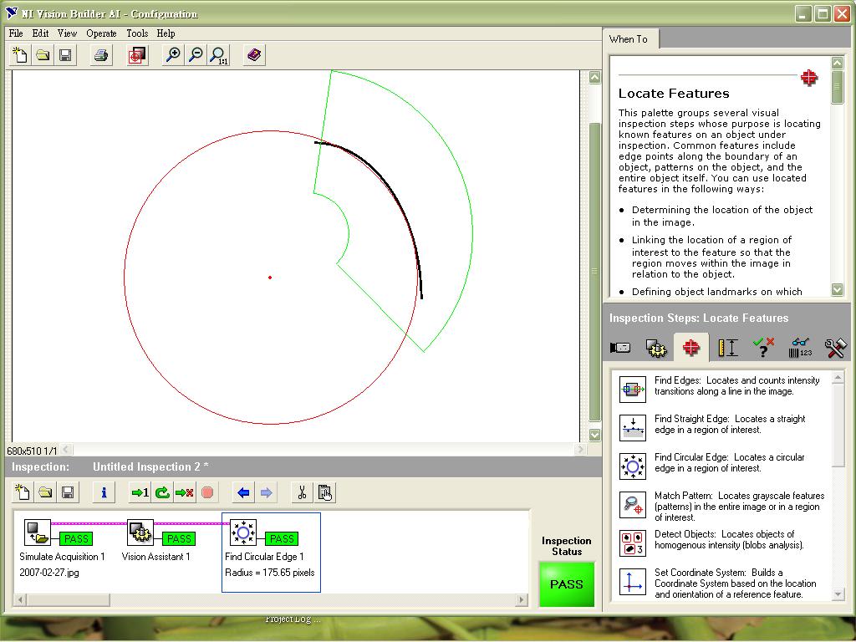The image size is (856, 642).
Task: Add a Set Coordinate System step
Action: click(x=633, y=582)
